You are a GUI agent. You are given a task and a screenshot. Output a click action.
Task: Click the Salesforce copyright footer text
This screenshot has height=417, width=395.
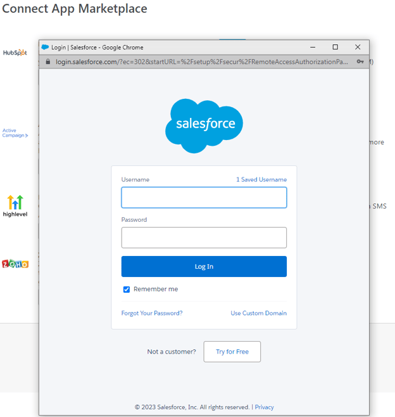coord(192,407)
